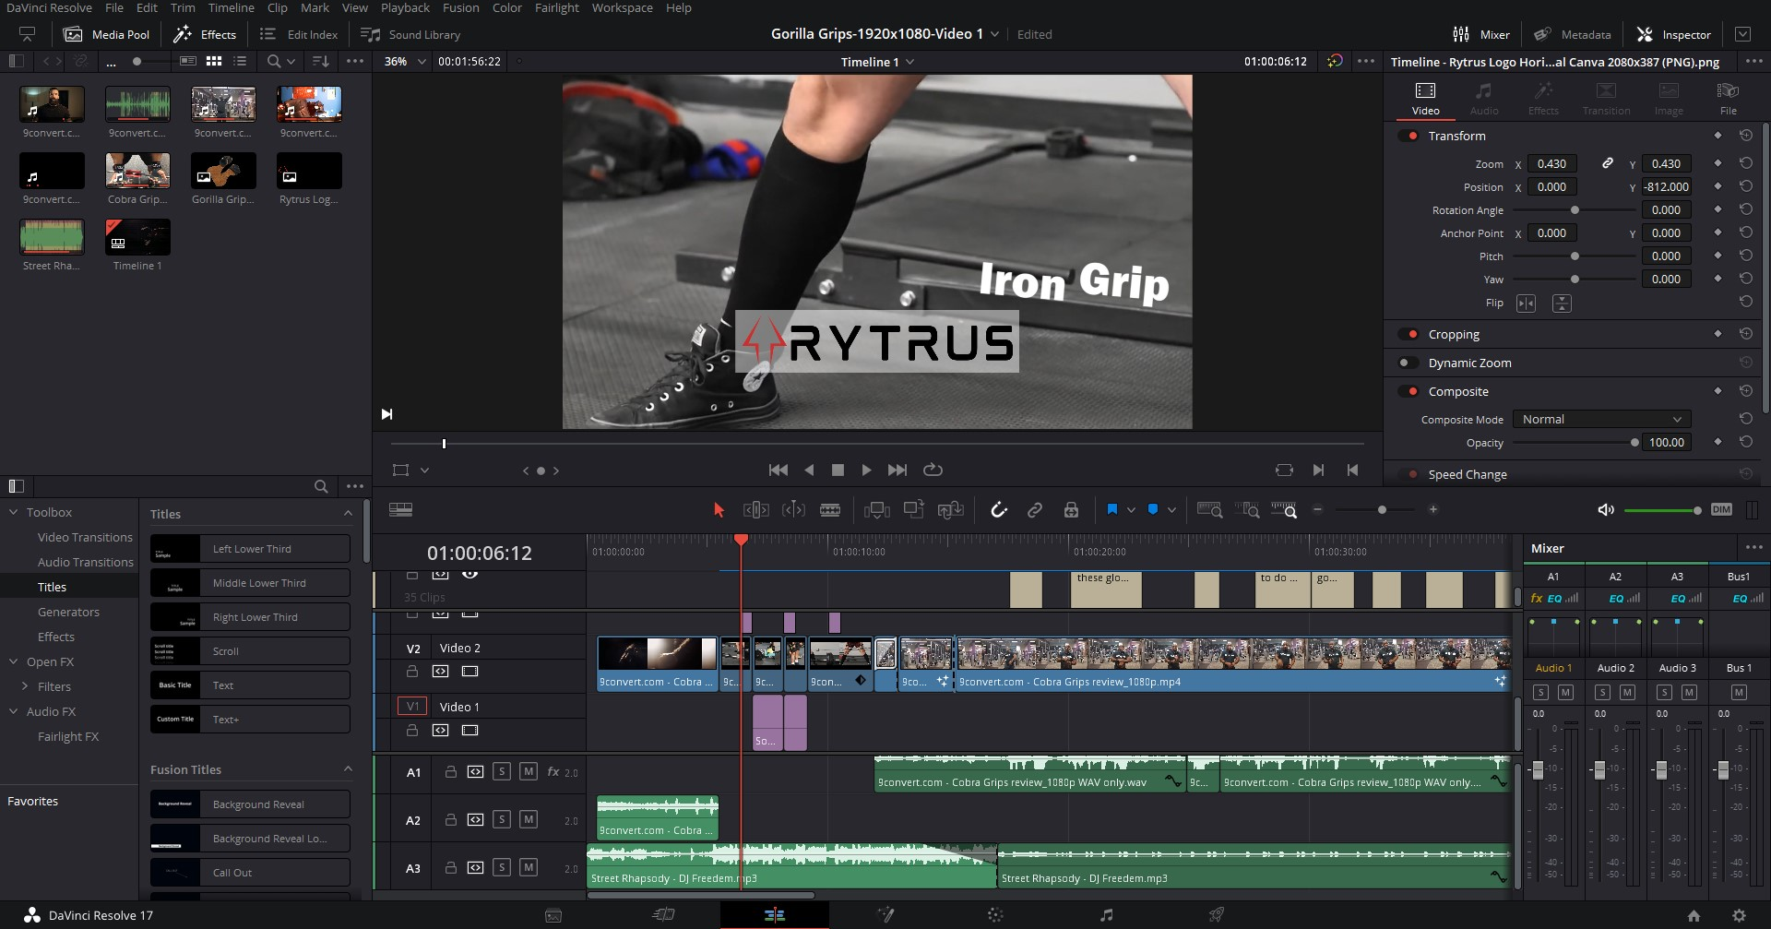Stop playback

tap(838, 470)
